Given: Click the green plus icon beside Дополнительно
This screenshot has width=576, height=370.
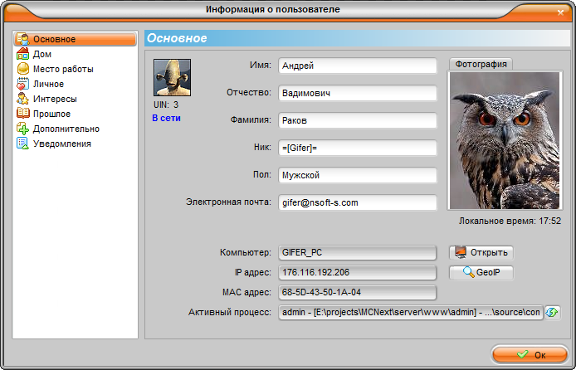Looking at the screenshot, I should (x=22, y=129).
